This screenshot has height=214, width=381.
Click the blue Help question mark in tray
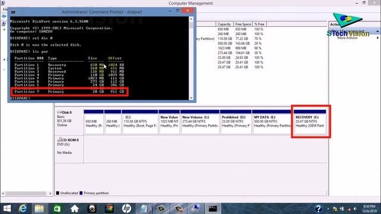click(x=318, y=209)
